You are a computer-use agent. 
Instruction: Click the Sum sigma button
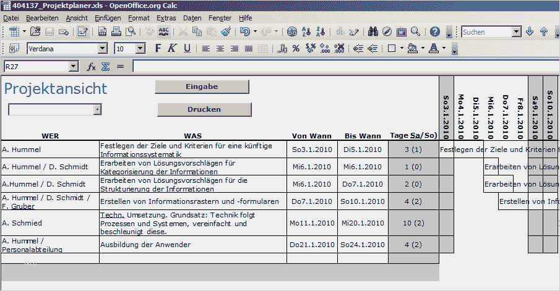tap(105, 67)
